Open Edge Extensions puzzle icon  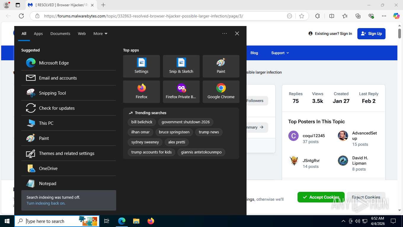coord(317,16)
